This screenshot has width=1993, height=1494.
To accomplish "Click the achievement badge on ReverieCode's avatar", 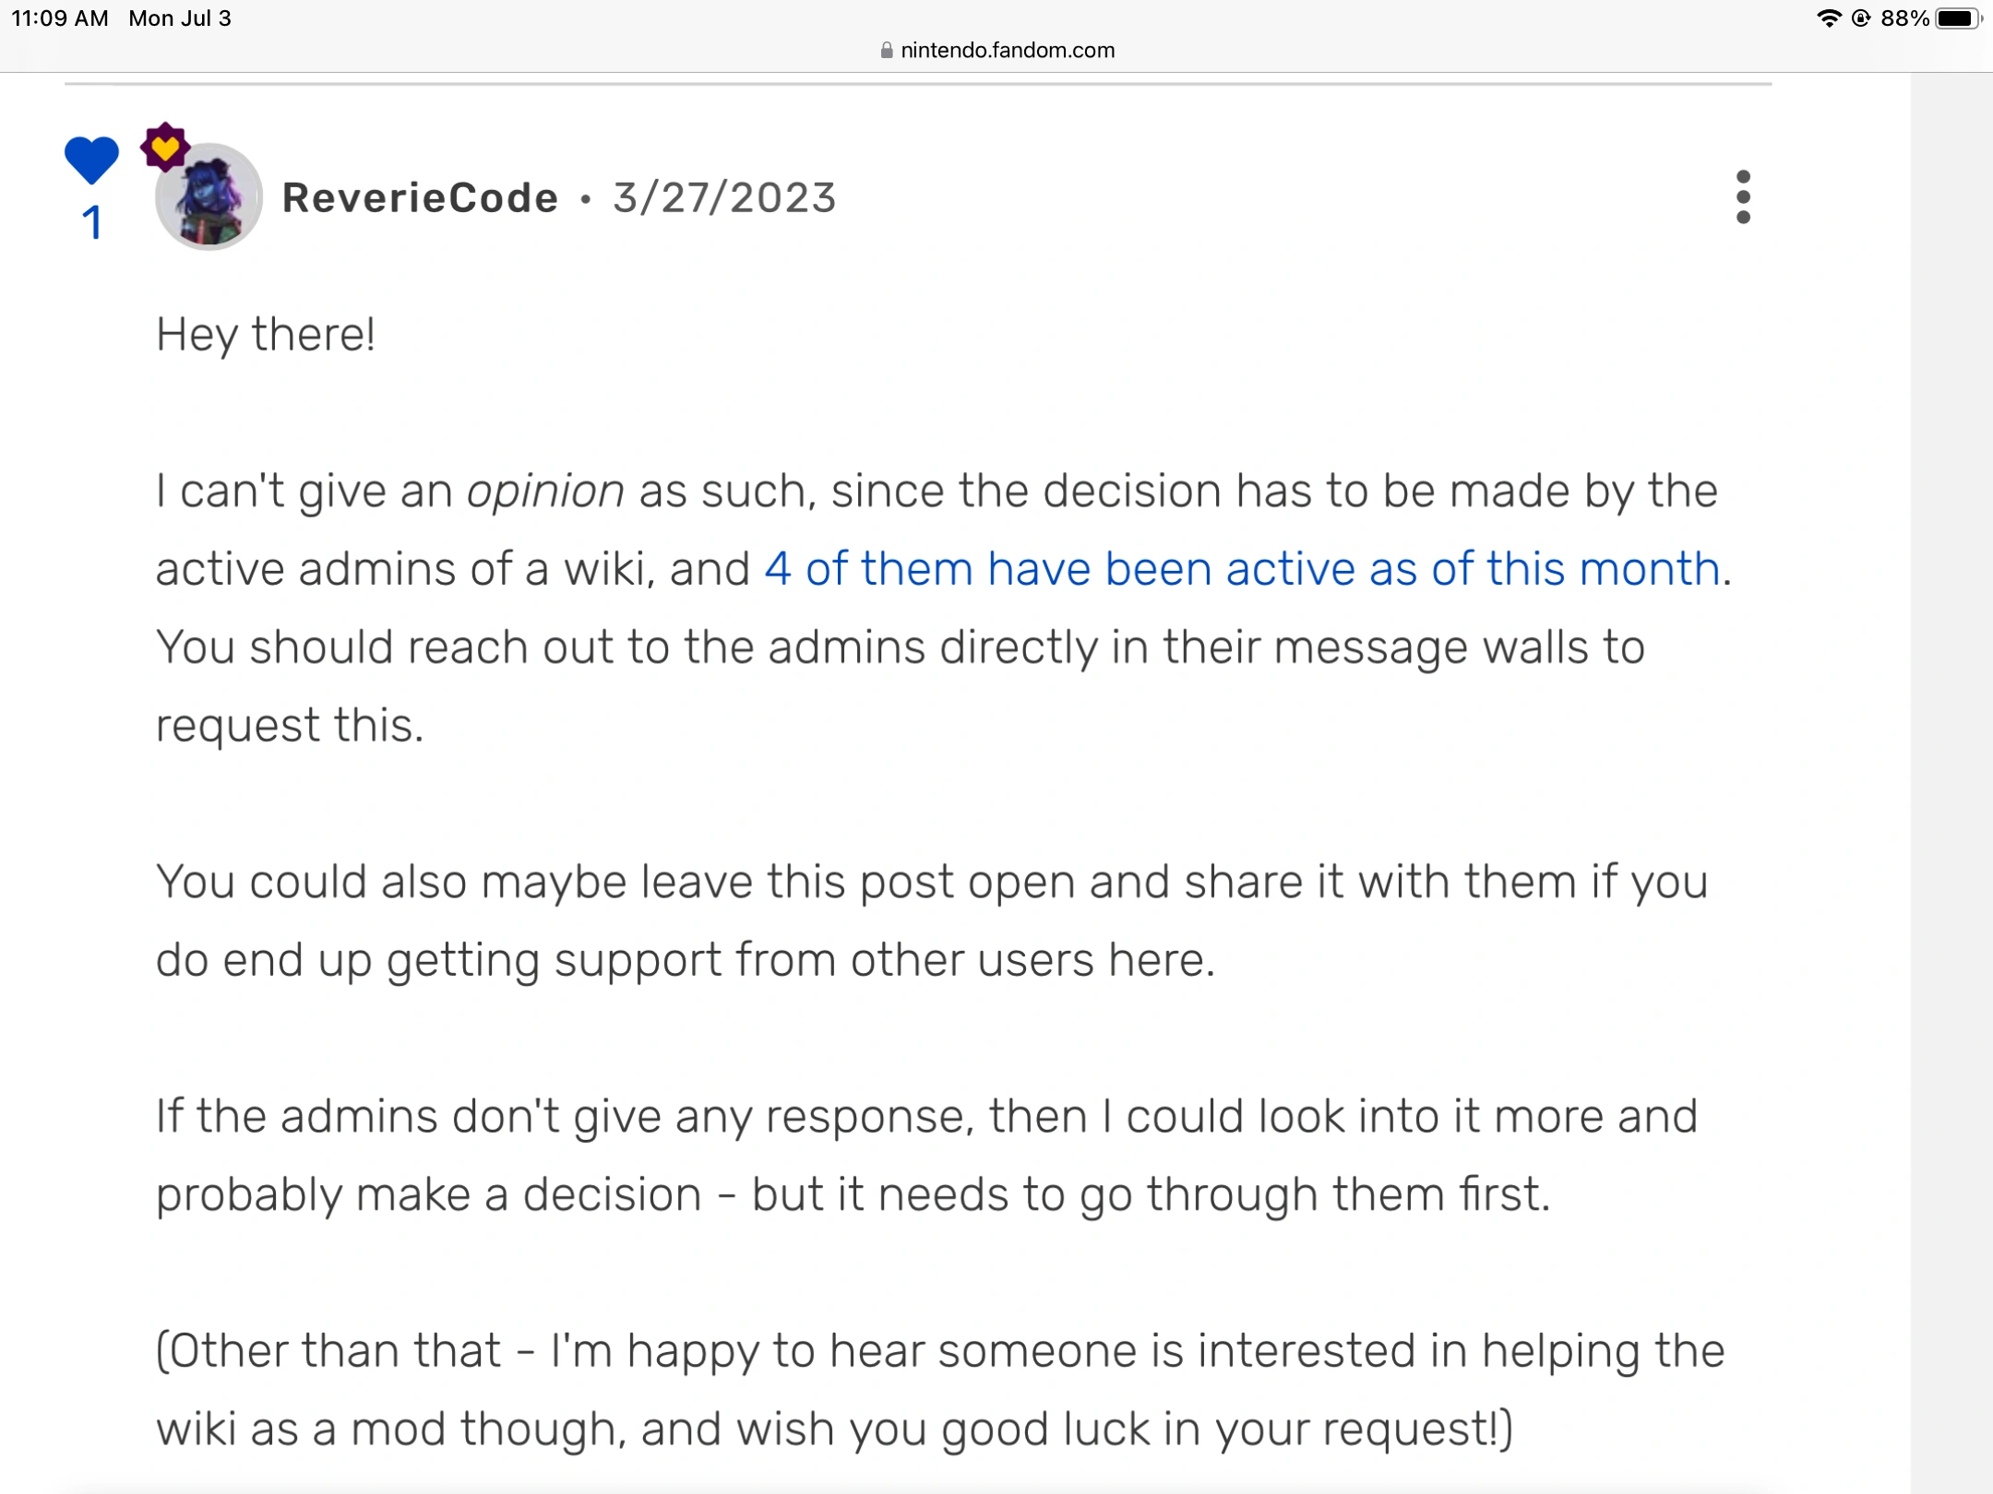I will click(x=166, y=148).
